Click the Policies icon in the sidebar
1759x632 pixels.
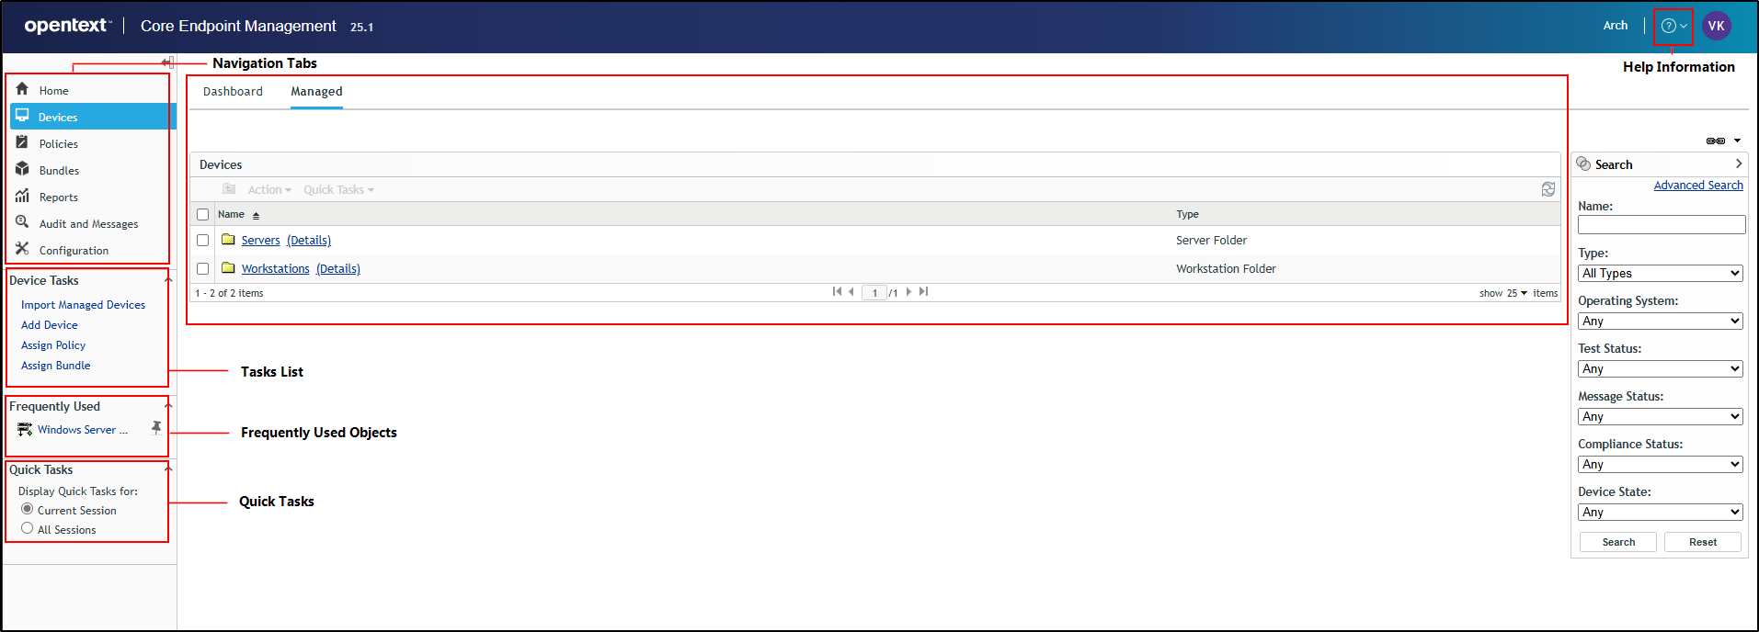(x=22, y=142)
